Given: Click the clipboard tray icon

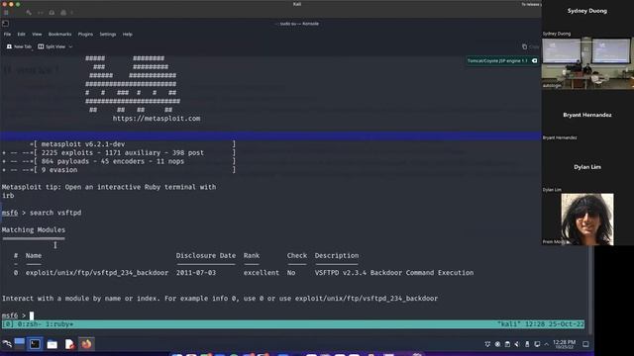Looking at the screenshot, I should 507,344.
